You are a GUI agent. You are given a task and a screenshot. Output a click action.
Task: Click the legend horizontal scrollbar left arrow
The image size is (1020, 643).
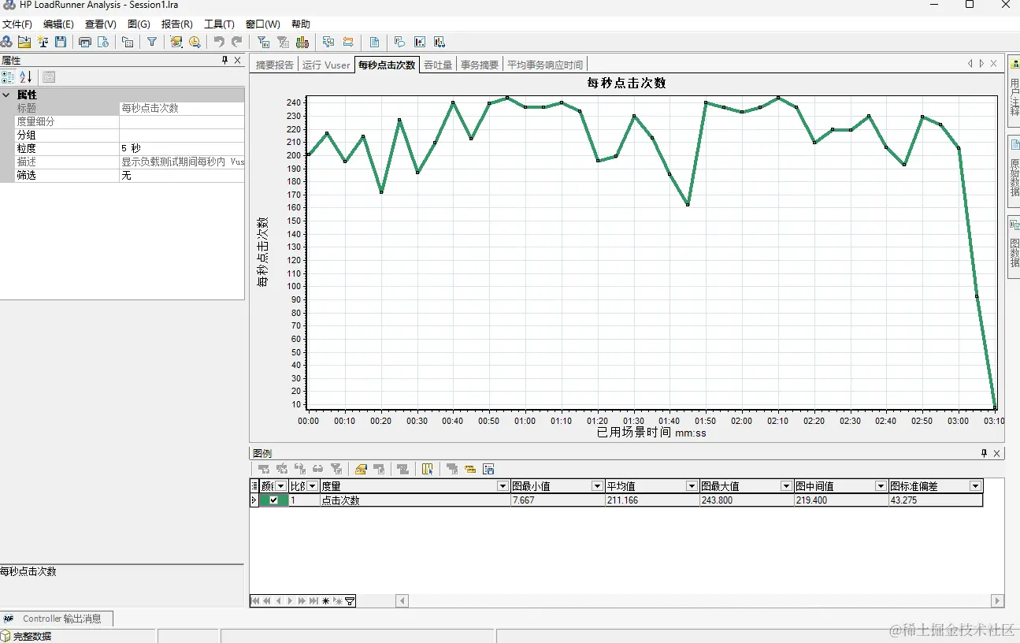pyautogui.click(x=402, y=601)
